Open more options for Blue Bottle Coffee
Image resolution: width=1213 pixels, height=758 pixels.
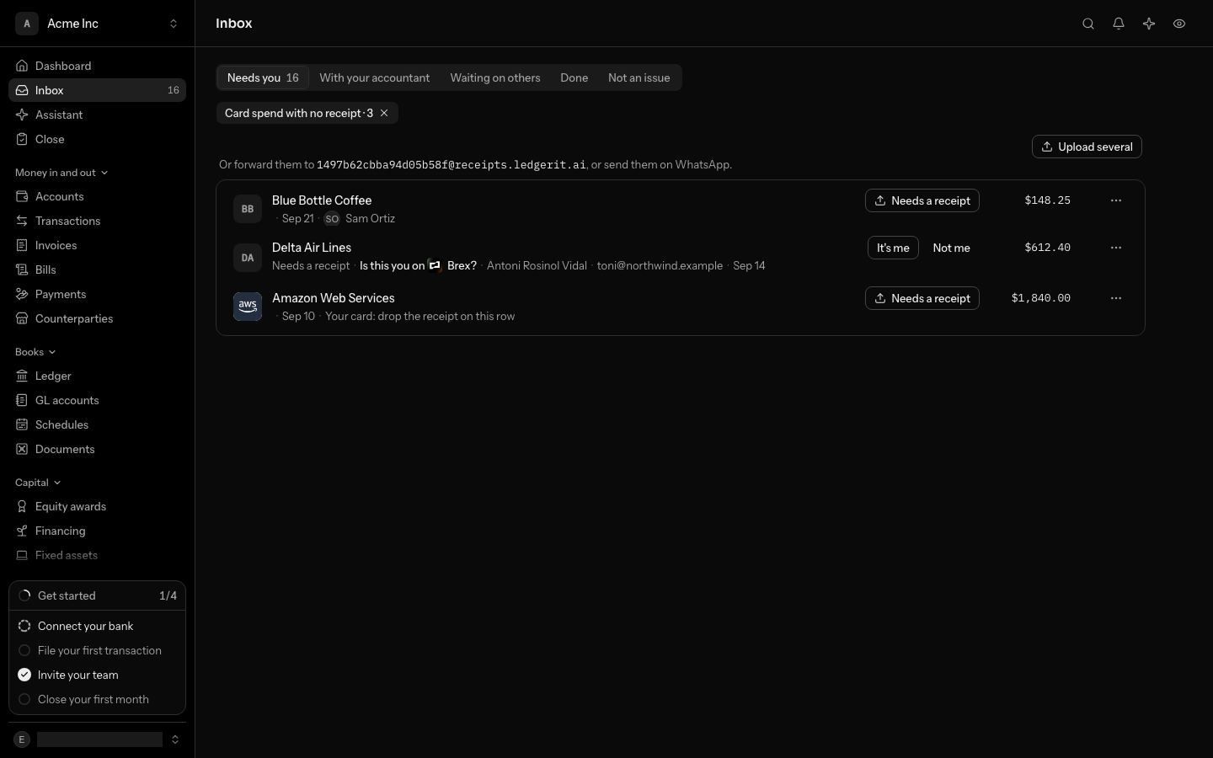[1116, 200]
